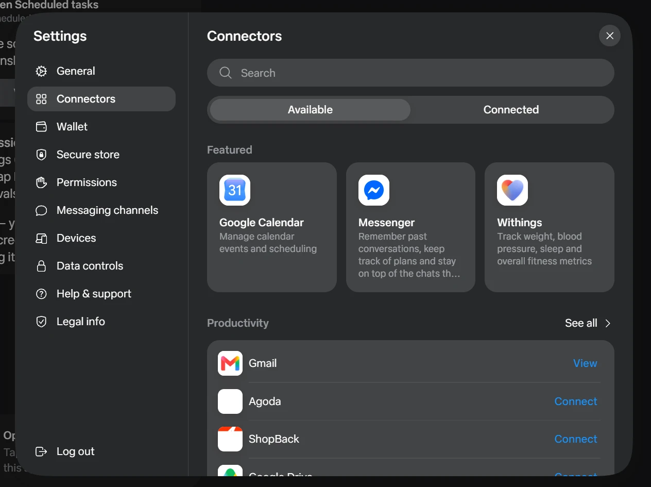Open the General settings section
This screenshot has height=487, width=651.
pos(101,71)
